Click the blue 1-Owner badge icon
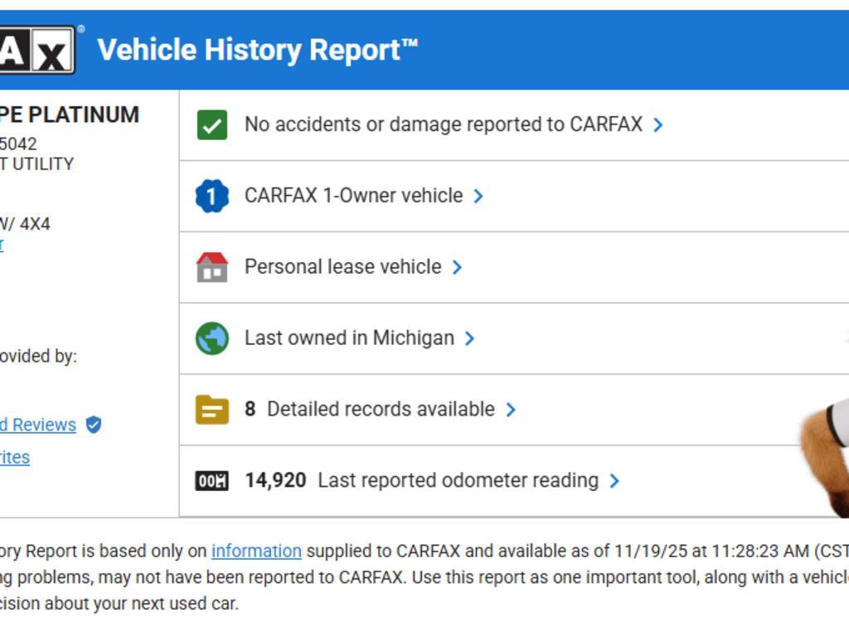The width and height of the screenshot is (849, 637). [x=212, y=197]
